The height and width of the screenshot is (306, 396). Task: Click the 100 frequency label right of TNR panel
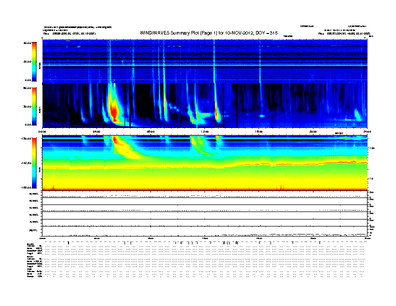point(372,148)
